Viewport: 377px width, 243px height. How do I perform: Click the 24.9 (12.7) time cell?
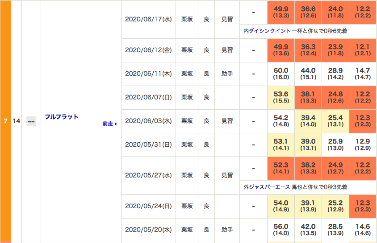335,169
